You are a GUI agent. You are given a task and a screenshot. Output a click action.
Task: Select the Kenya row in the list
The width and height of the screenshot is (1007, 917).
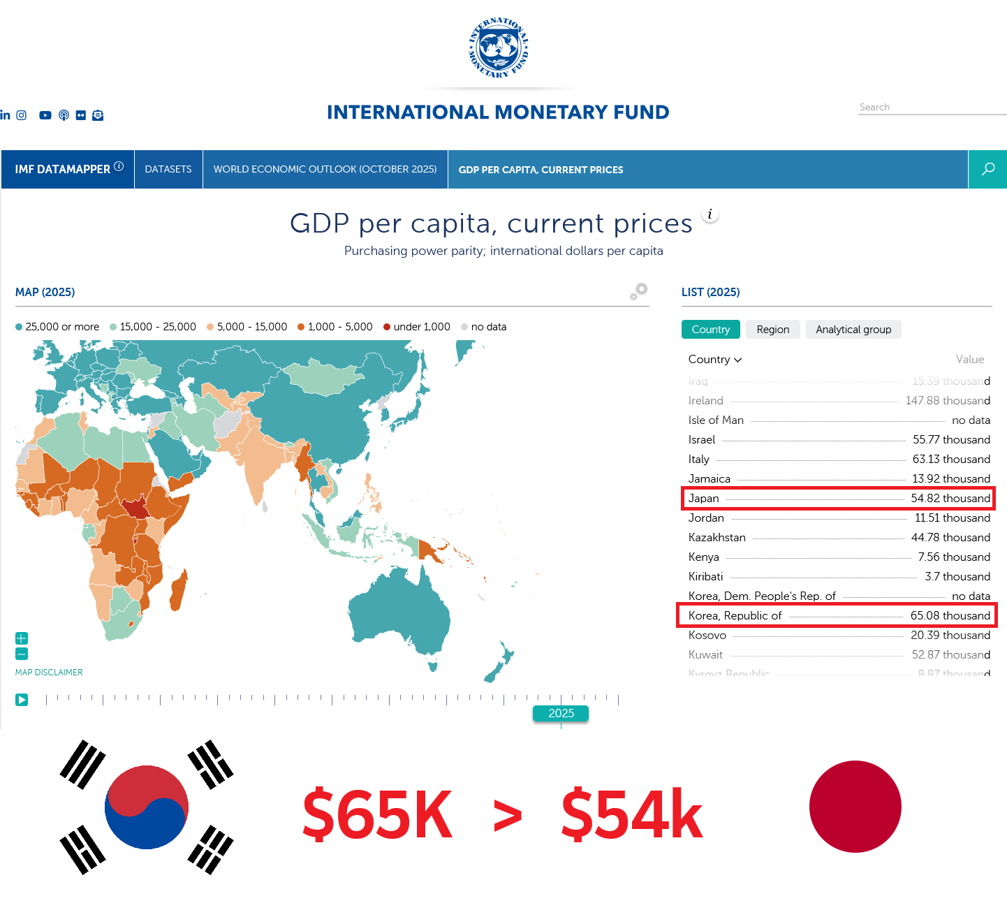(x=839, y=557)
